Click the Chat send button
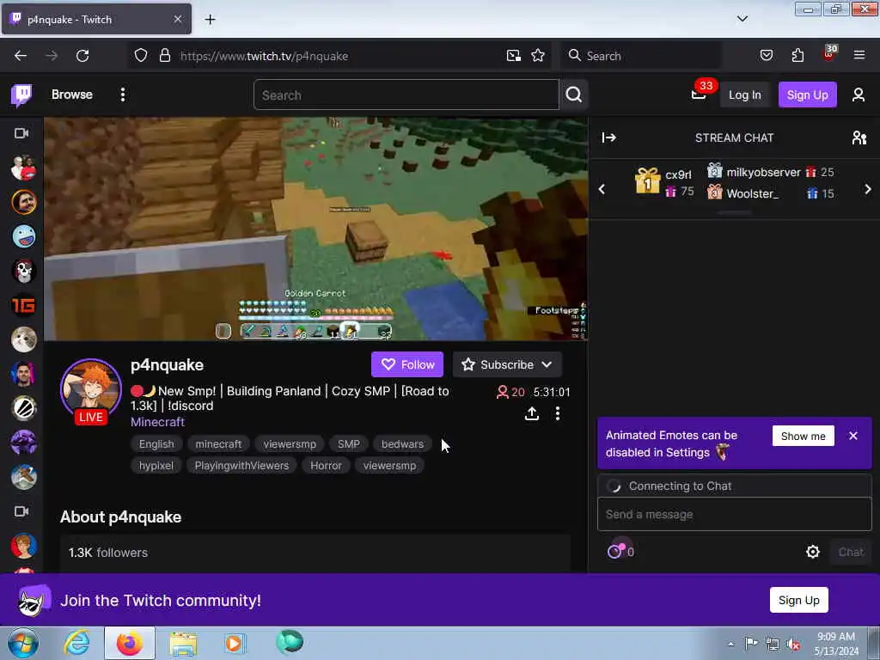 tap(851, 552)
